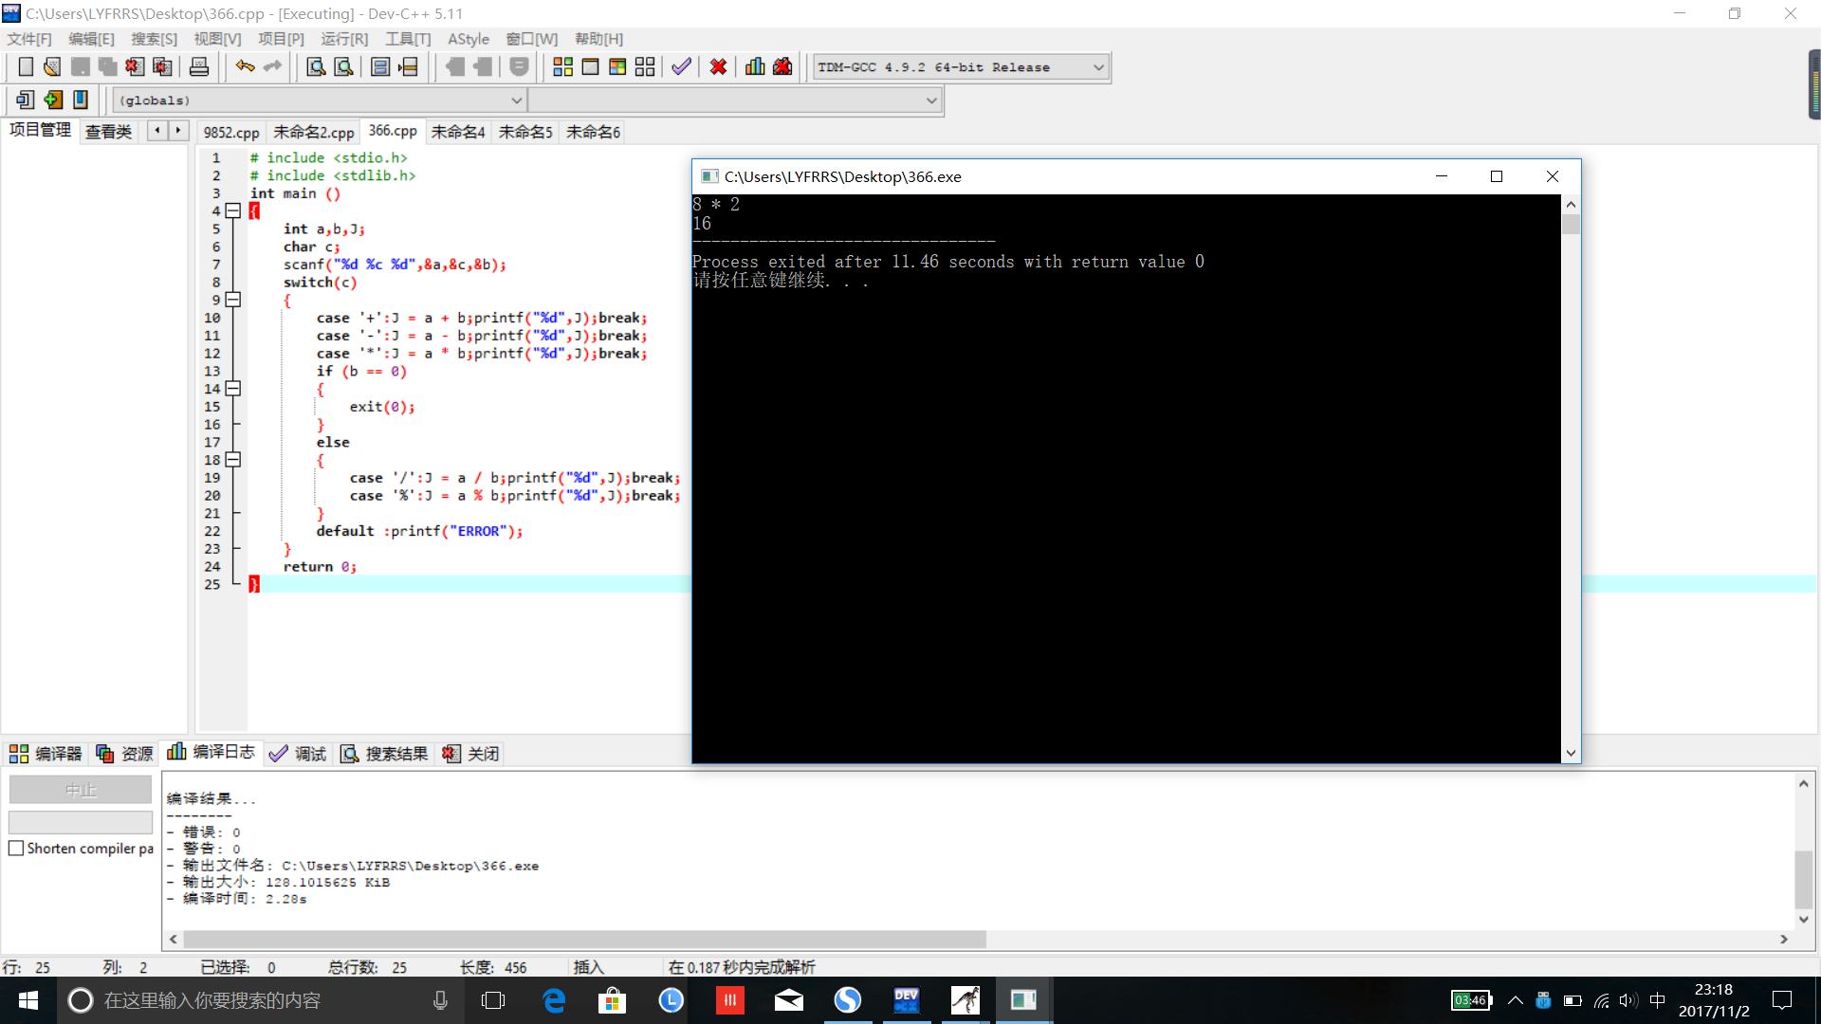Open the 文件[F] menu
Image resolution: width=1821 pixels, height=1024 pixels.
29,39
